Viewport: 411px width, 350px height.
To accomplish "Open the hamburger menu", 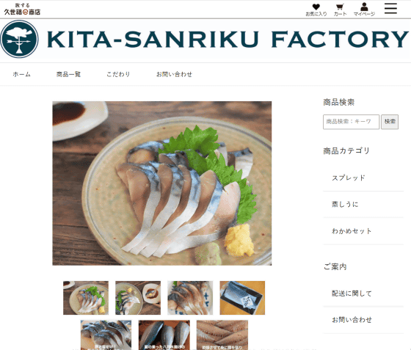I will pyautogui.click(x=390, y=8).
